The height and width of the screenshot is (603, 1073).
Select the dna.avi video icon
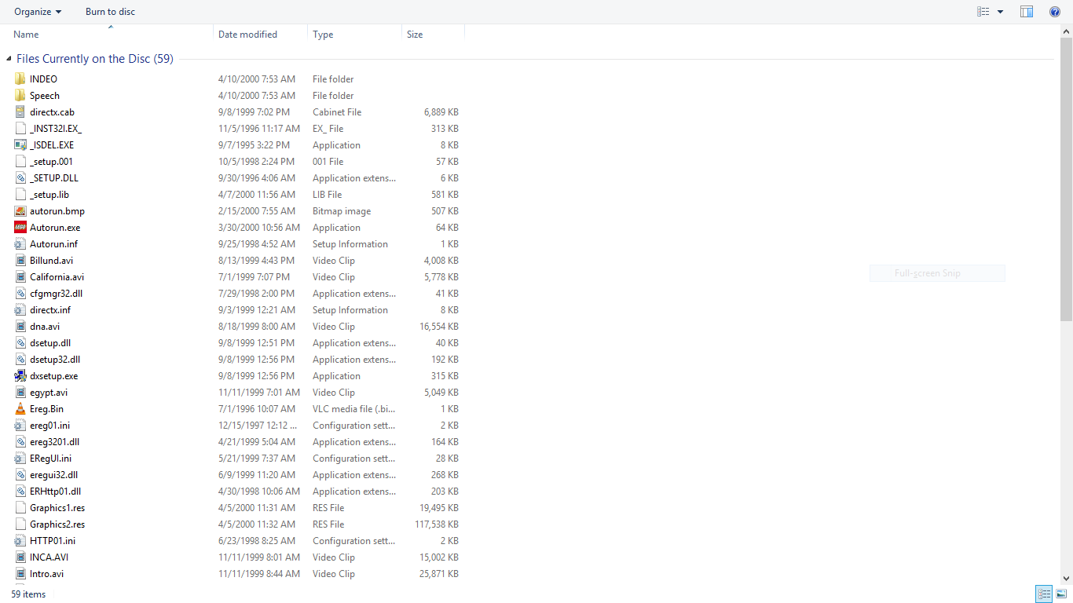click(x=20, y=326)
